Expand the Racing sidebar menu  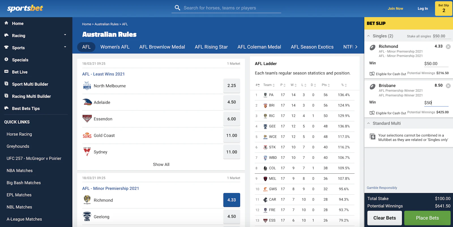pyautogui.click(x=65, y=35)
